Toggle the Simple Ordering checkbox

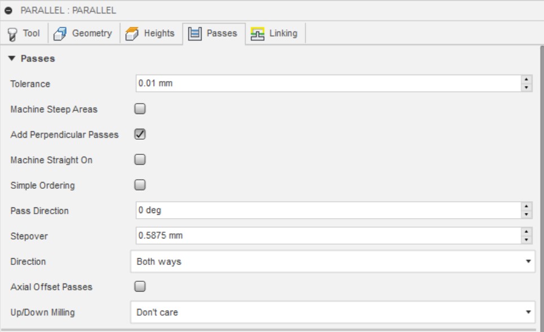(x=139, y=185)
